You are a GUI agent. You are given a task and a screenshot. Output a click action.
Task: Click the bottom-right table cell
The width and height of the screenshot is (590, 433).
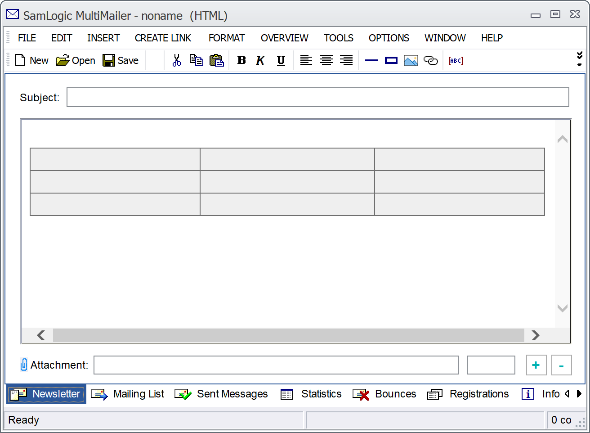coord(460,204)
